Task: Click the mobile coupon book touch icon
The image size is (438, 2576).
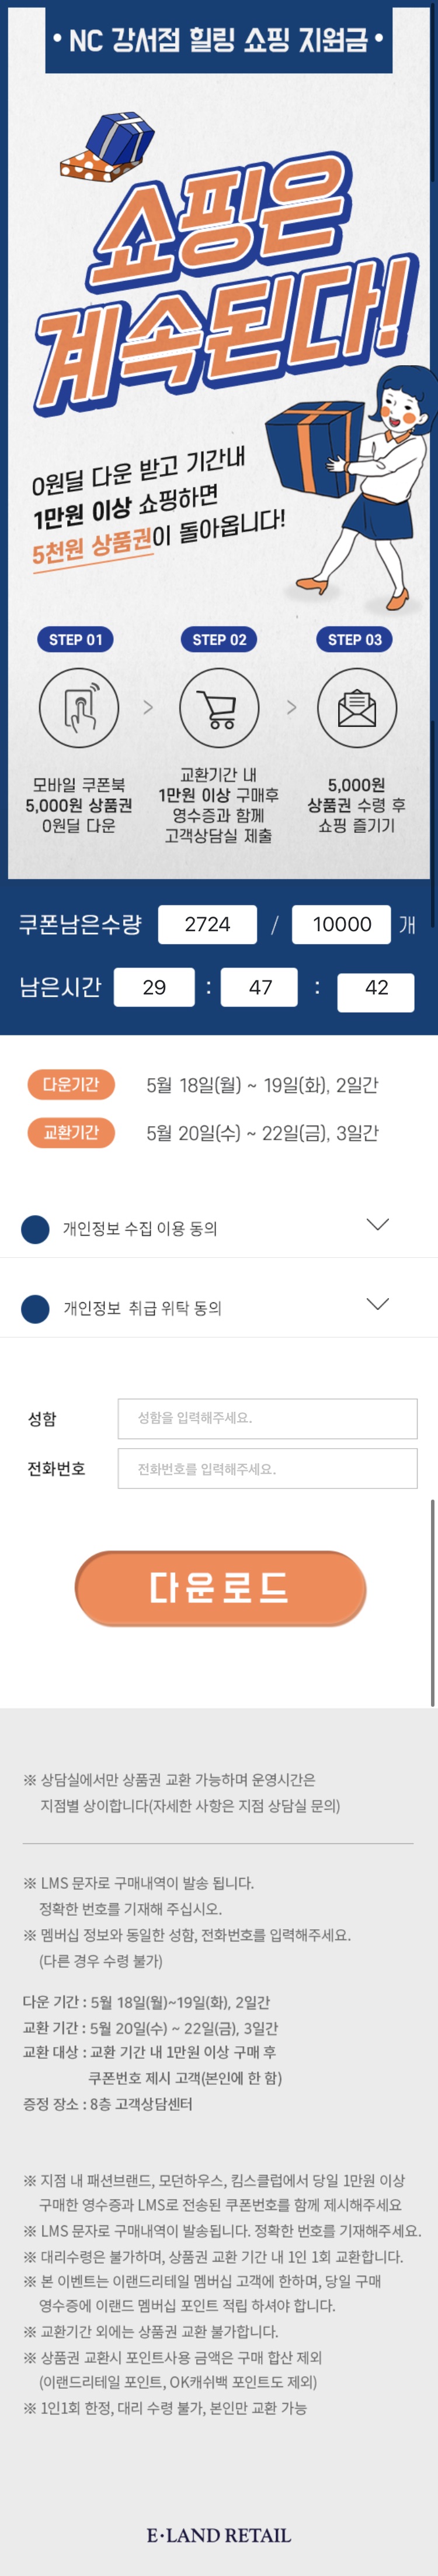Action: (79, 708)
